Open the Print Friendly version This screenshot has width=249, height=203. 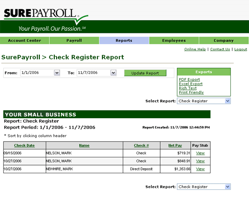tap(191, 92)
